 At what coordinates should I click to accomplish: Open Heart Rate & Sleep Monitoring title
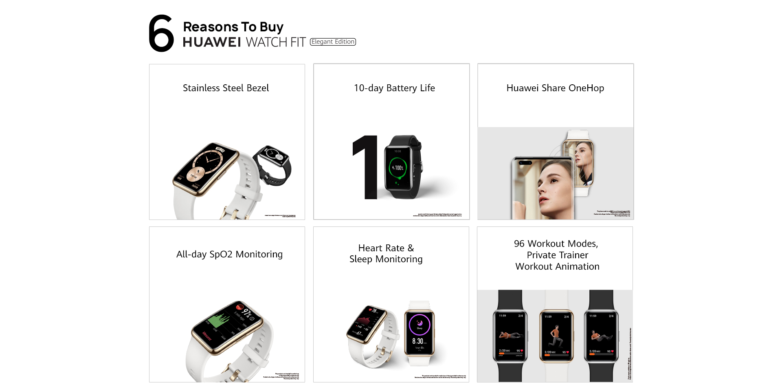pyautogui.click(x=386, y=253)
